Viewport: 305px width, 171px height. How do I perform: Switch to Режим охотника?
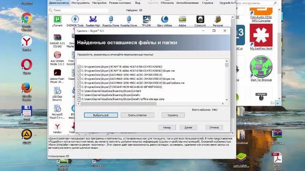(120, 3)
